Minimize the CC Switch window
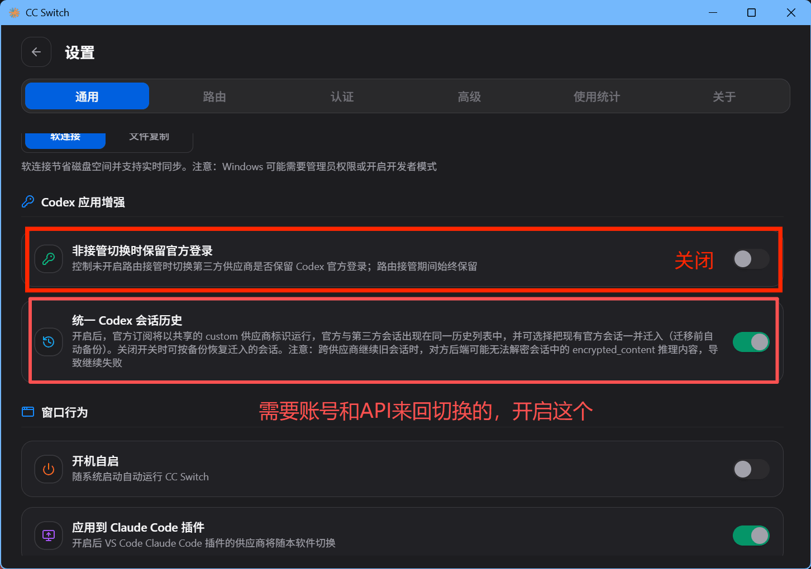 (x=713, y=12)
